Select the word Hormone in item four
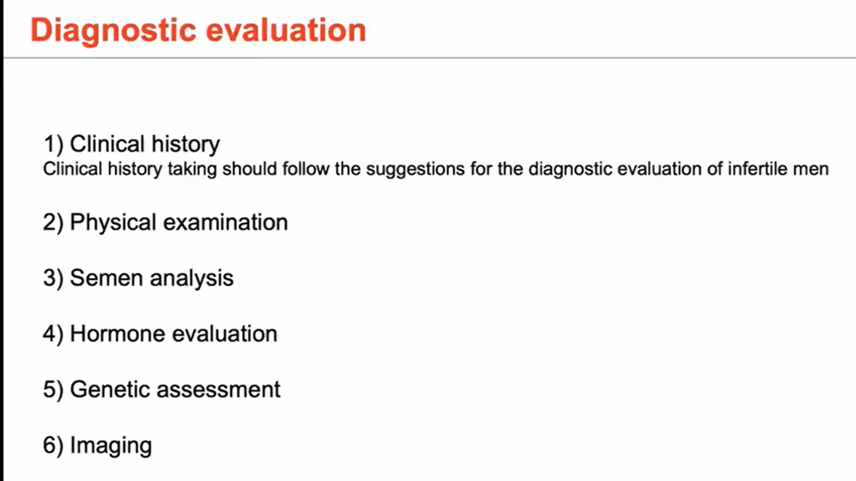The height and width of the screenshot is (481, 856). tap(118, 334)
